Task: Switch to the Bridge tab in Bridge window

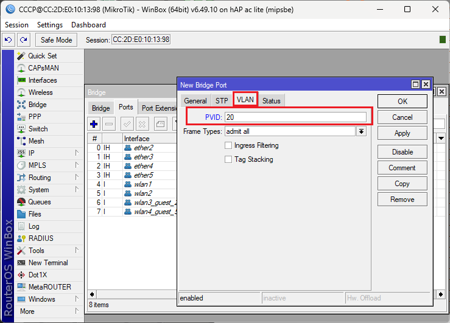Action: pos(100,108)
